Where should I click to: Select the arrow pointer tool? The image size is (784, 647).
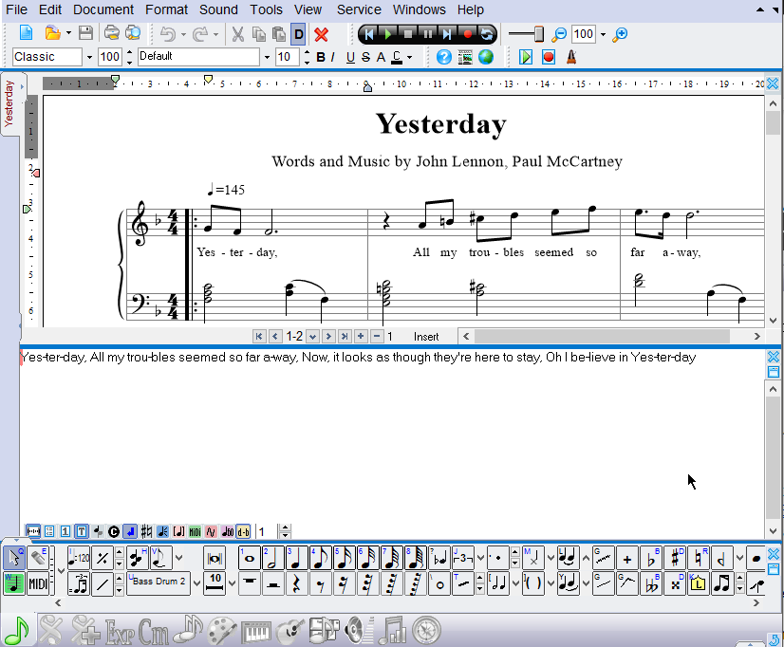click(14, 558)
